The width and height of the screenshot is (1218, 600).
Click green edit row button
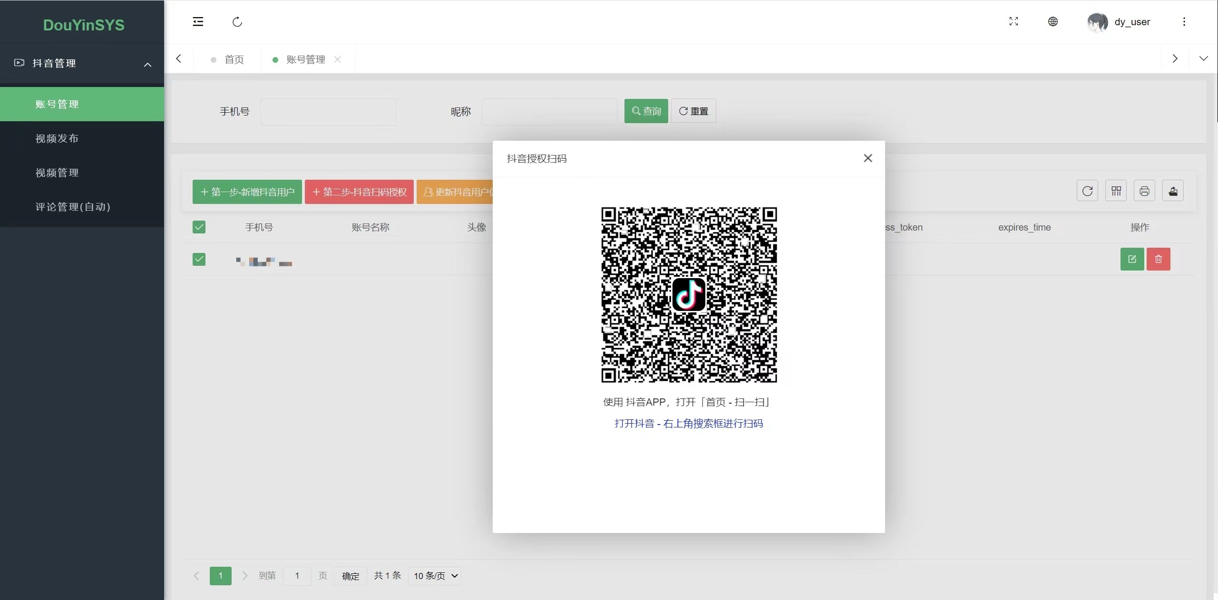1132,259
